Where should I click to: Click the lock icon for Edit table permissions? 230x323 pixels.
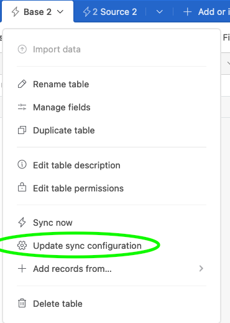pyautogui.click(x=22, y=188)
